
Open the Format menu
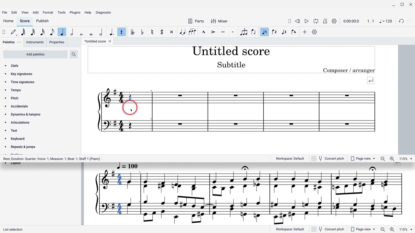coord(48,12)
